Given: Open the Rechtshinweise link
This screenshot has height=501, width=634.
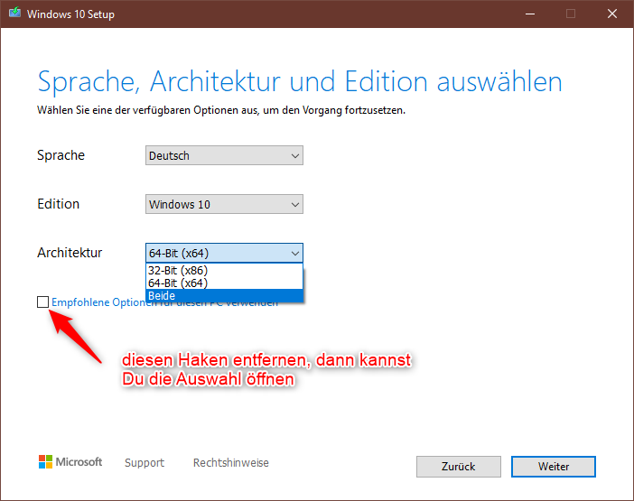Looking at the screenshot, I should tap(231, 462).
